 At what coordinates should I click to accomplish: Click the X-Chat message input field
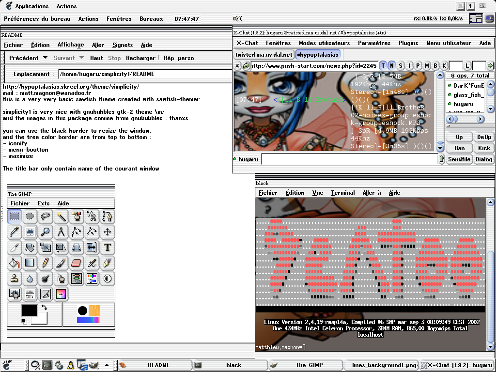(x=350, y=159)
